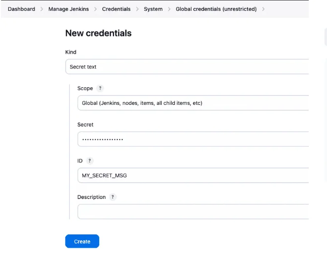Open the Credentials breadcrumb link
Image resolution: width=327 pixels, height=261 pixels.
(116, 9)
